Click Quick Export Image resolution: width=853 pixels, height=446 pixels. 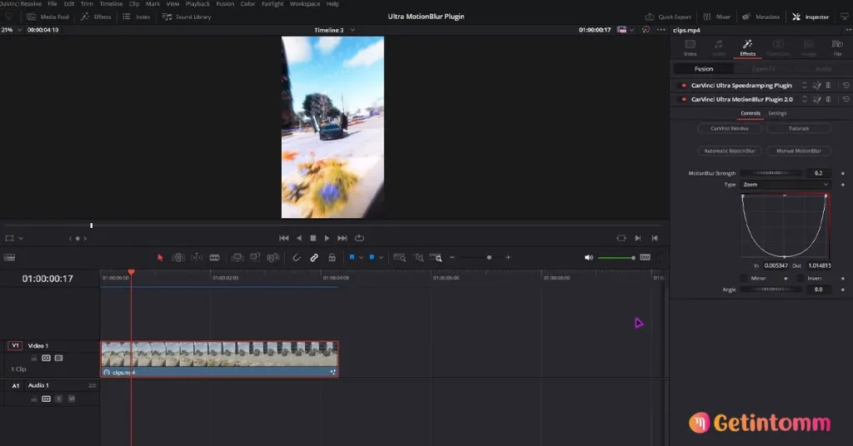pyautogui.click(x=668, y=17)
